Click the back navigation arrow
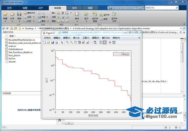The width and height of the screenshot is (188, 131). [x=3, y=28]
